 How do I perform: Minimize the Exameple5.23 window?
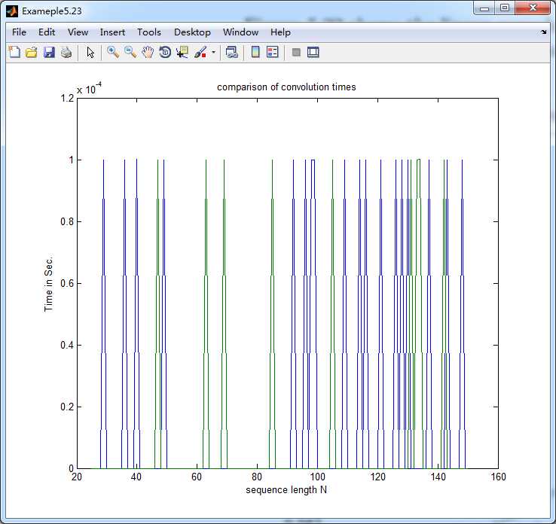[484, 8]
